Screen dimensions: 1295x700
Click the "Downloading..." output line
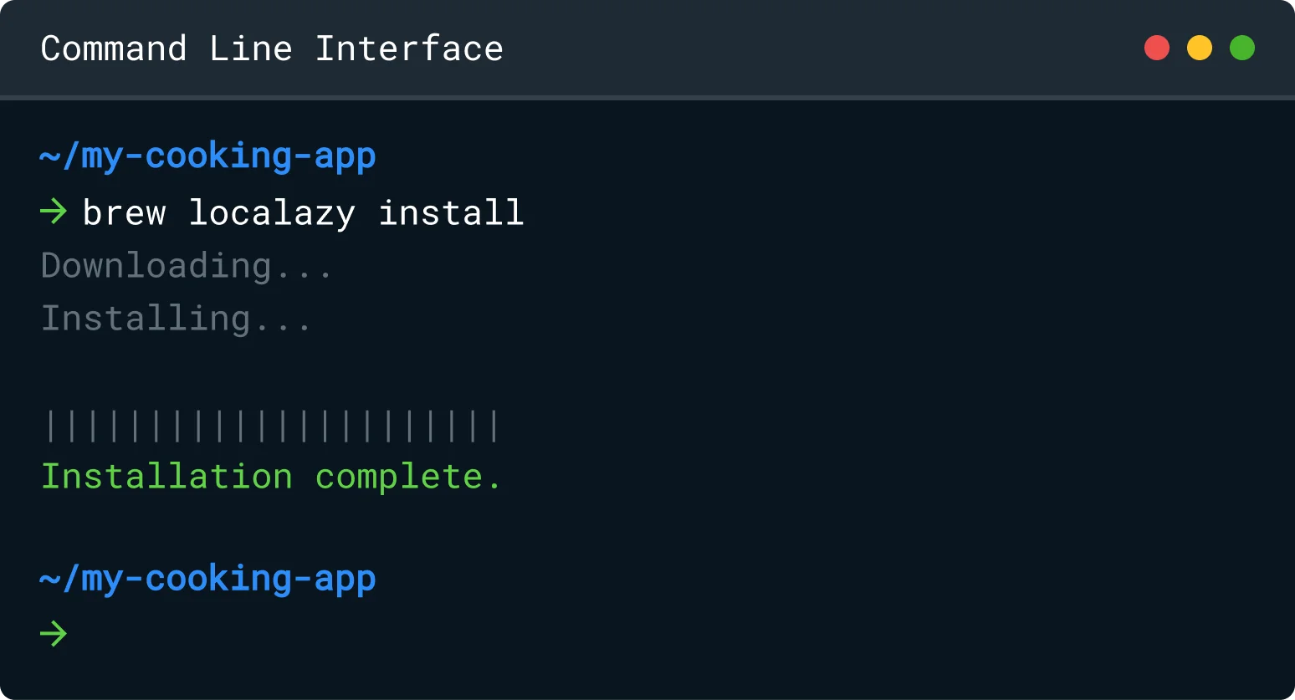(x=187, y=266)
